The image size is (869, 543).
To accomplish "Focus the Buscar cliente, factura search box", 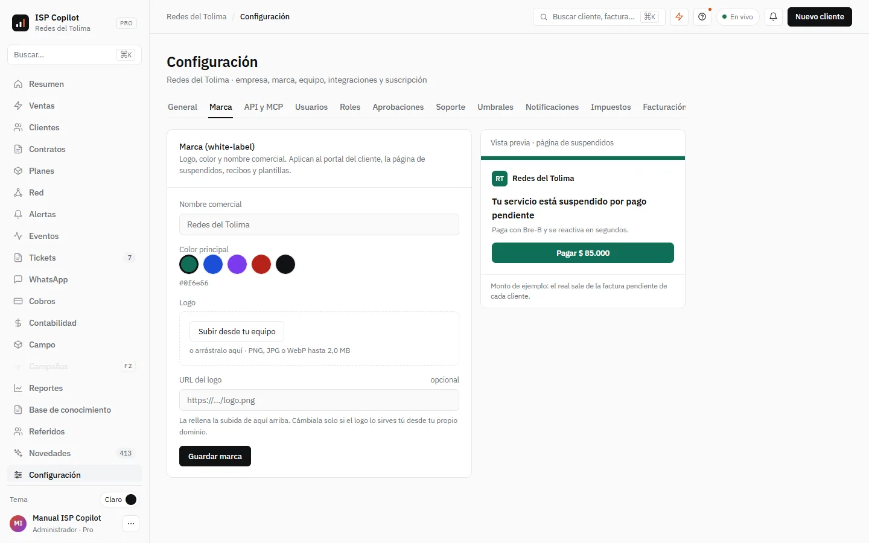I will tap(599, 17).
